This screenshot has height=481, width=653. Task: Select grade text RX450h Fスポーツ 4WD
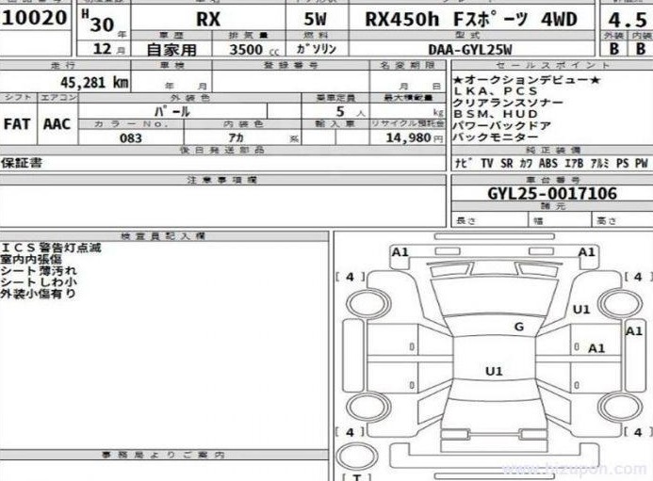tap(471, 19)
